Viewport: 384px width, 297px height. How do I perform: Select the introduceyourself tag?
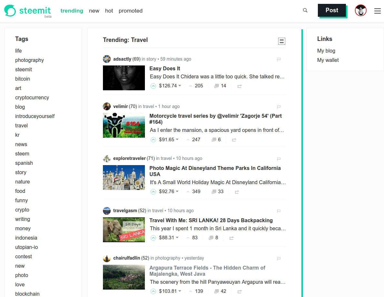[x=35, y=116]
